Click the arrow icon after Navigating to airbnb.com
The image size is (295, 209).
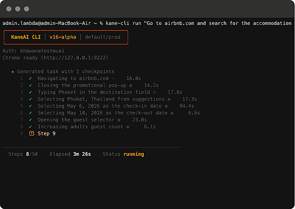(x=113, y=79)
